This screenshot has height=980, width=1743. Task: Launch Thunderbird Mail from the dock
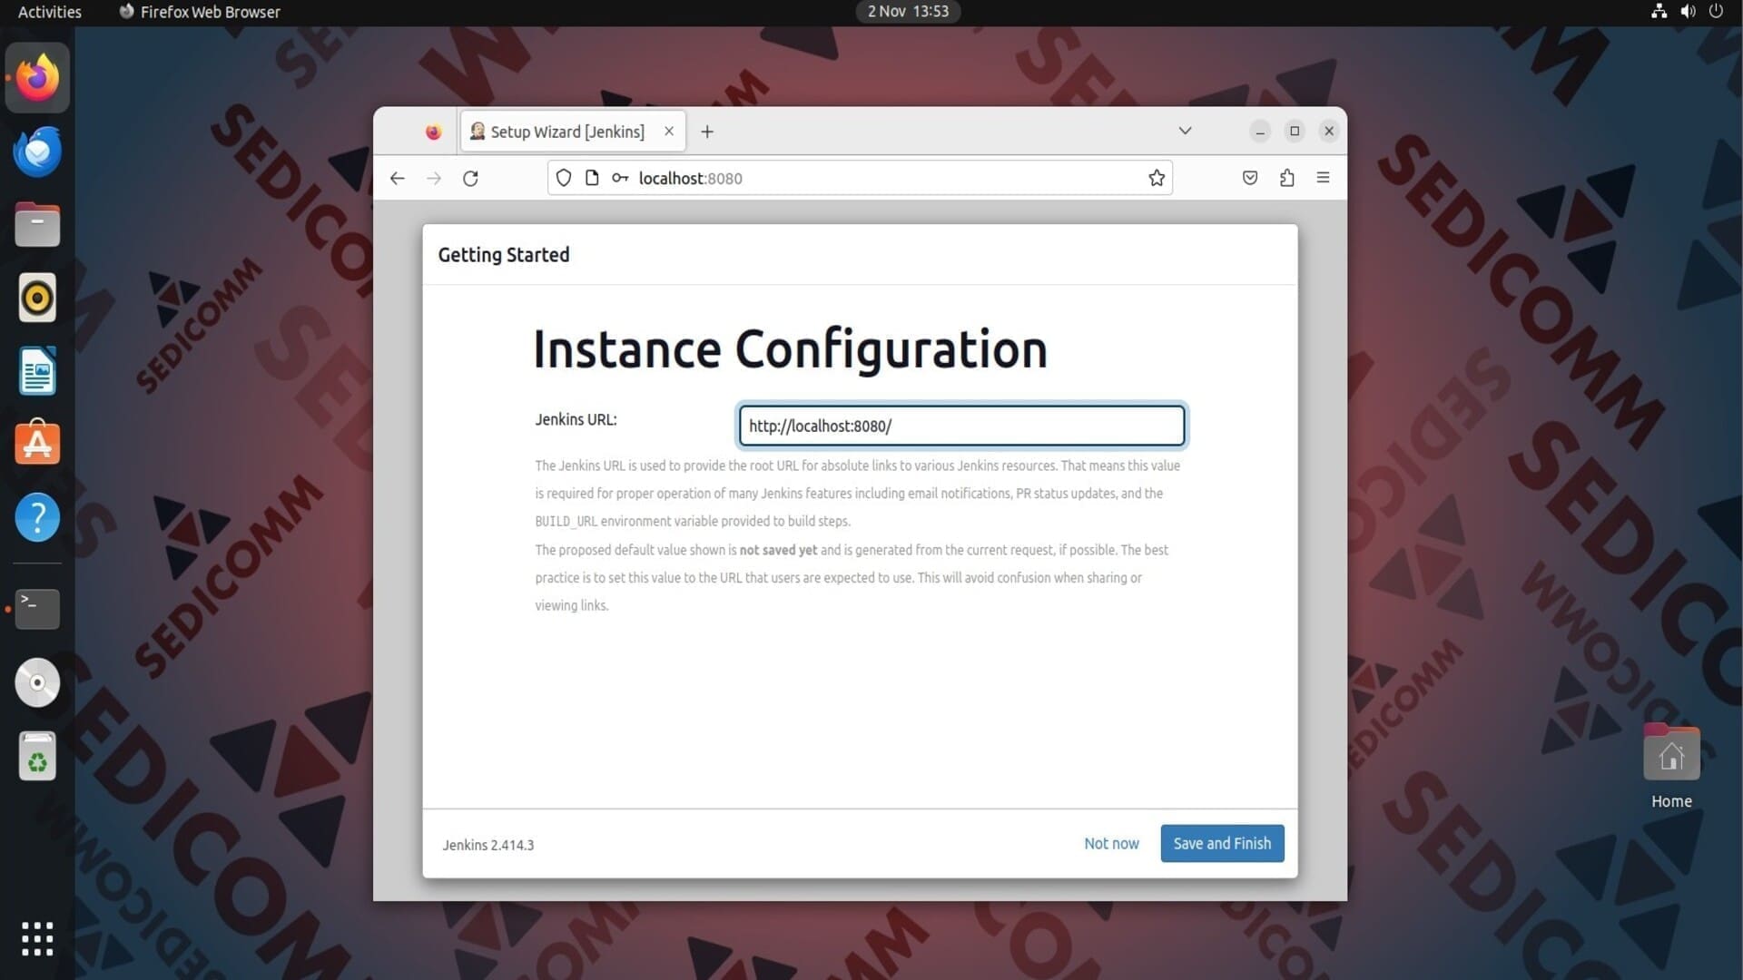coord(37,152)
